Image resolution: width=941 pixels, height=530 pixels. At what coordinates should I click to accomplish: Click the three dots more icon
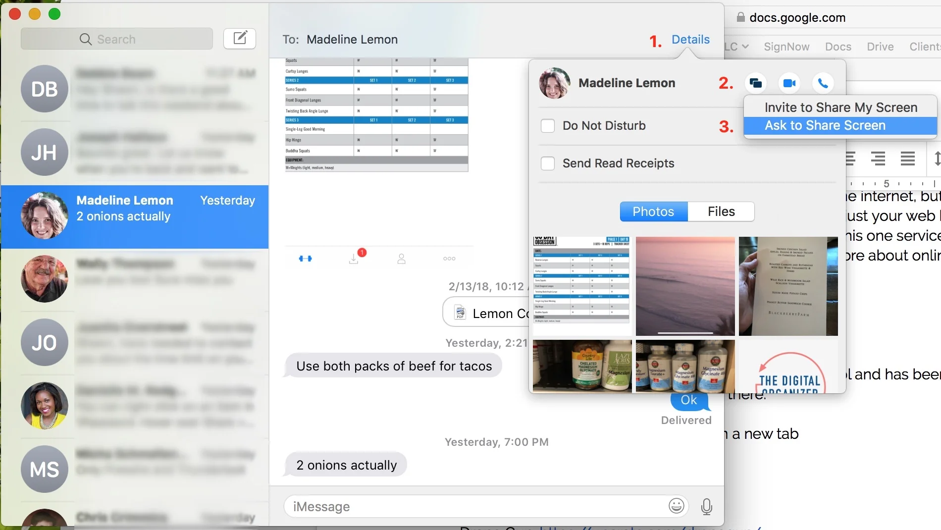point(449,259)
